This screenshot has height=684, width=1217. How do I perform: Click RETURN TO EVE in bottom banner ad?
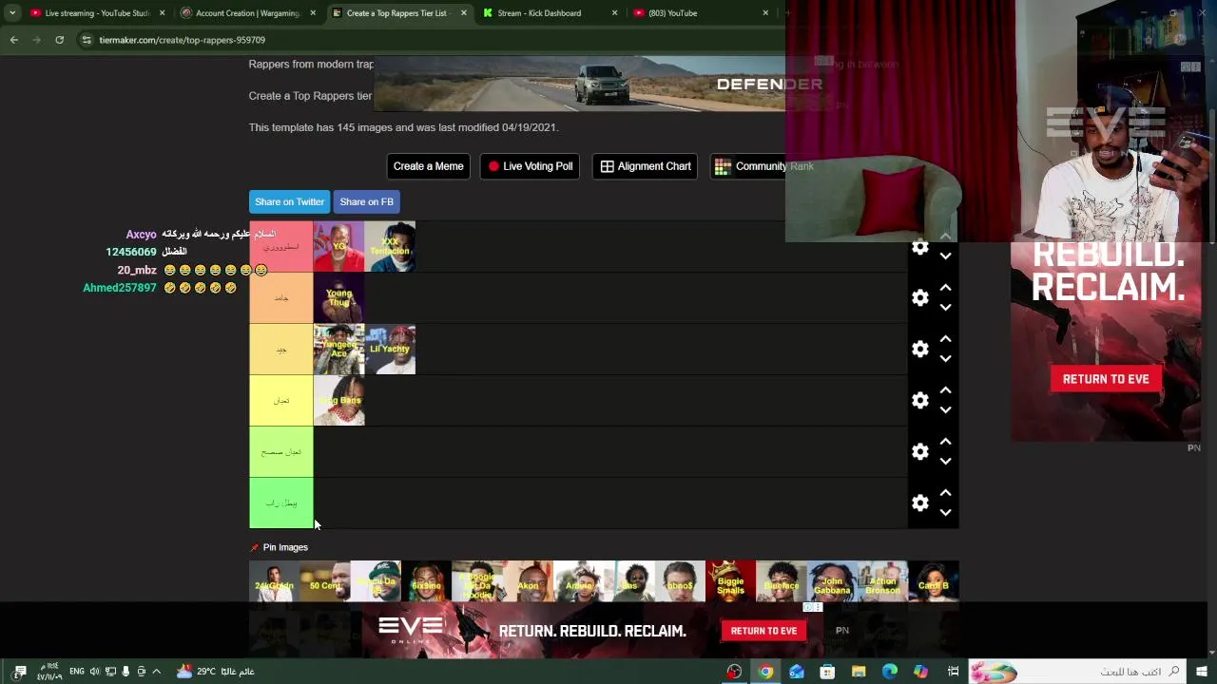[763, 631]
